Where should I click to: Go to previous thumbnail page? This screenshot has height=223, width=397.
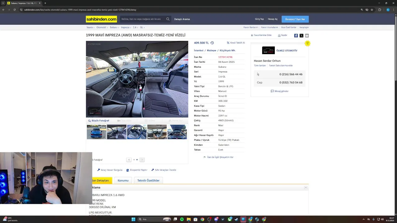click(129, 160)
